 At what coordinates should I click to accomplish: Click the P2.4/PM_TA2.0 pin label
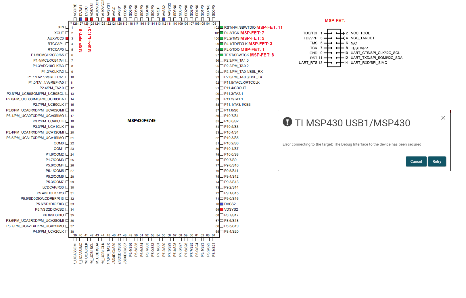(x=52, y=88)
